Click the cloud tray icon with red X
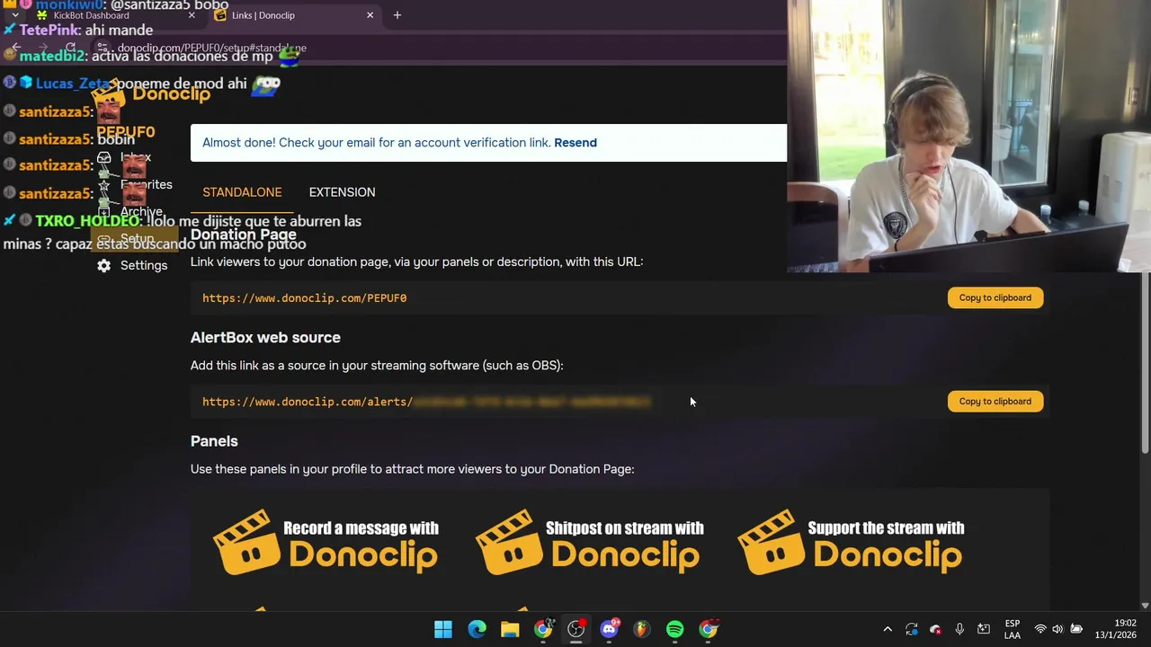This screenshot has height=647, width=1151. 936,629
